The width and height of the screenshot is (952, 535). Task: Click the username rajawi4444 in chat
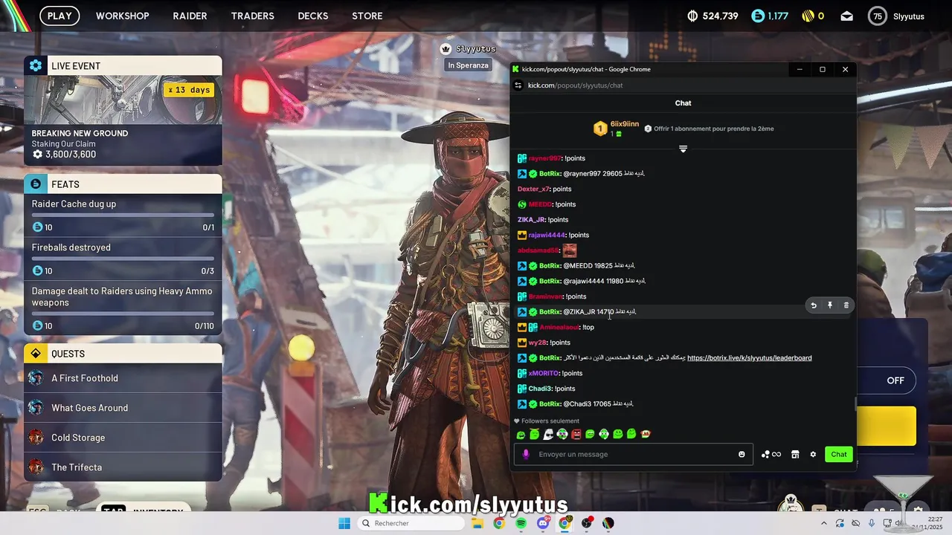pos(547,235)
